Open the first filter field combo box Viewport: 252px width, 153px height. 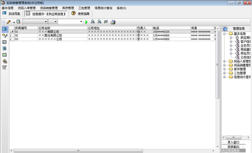click(35, 22)
